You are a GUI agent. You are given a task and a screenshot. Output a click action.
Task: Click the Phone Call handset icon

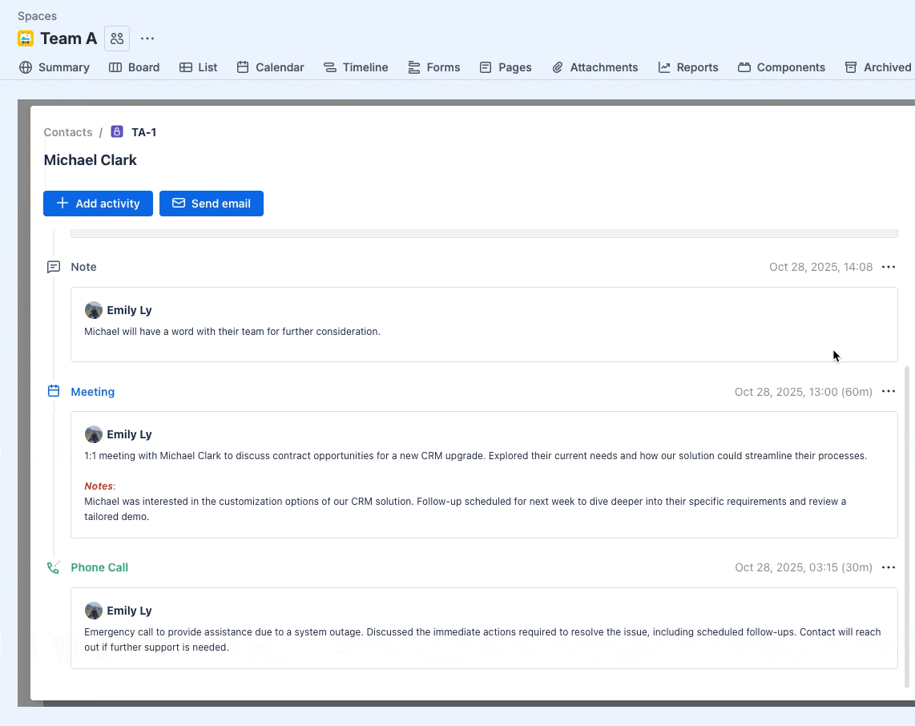click(x=54, y=567)
